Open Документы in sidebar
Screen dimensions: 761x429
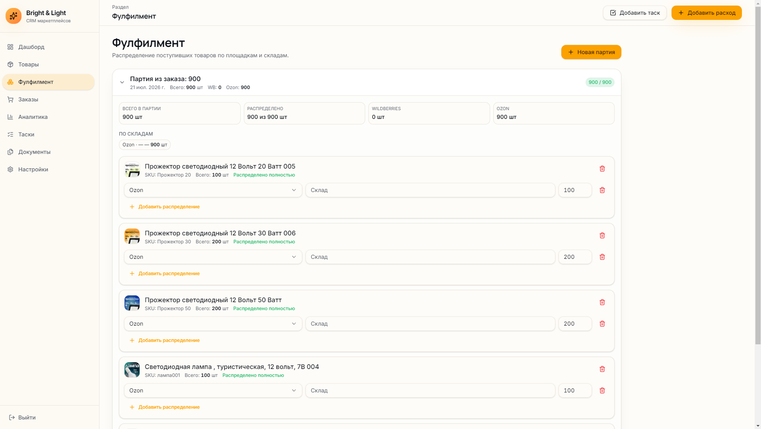[49, 152]
